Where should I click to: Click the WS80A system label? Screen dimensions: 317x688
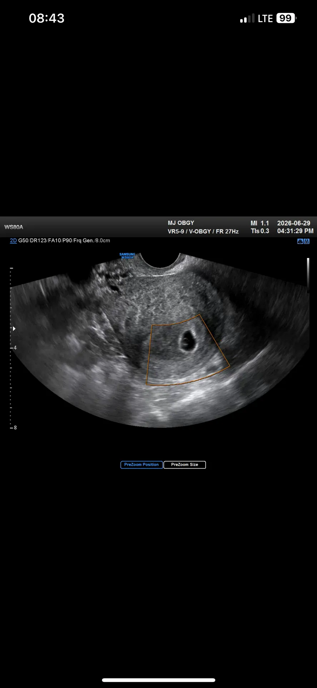click(x=14, y=227)
